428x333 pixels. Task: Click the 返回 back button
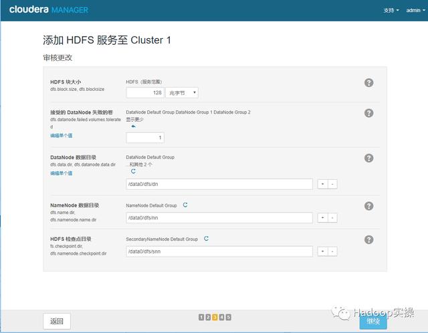[57, 321]
